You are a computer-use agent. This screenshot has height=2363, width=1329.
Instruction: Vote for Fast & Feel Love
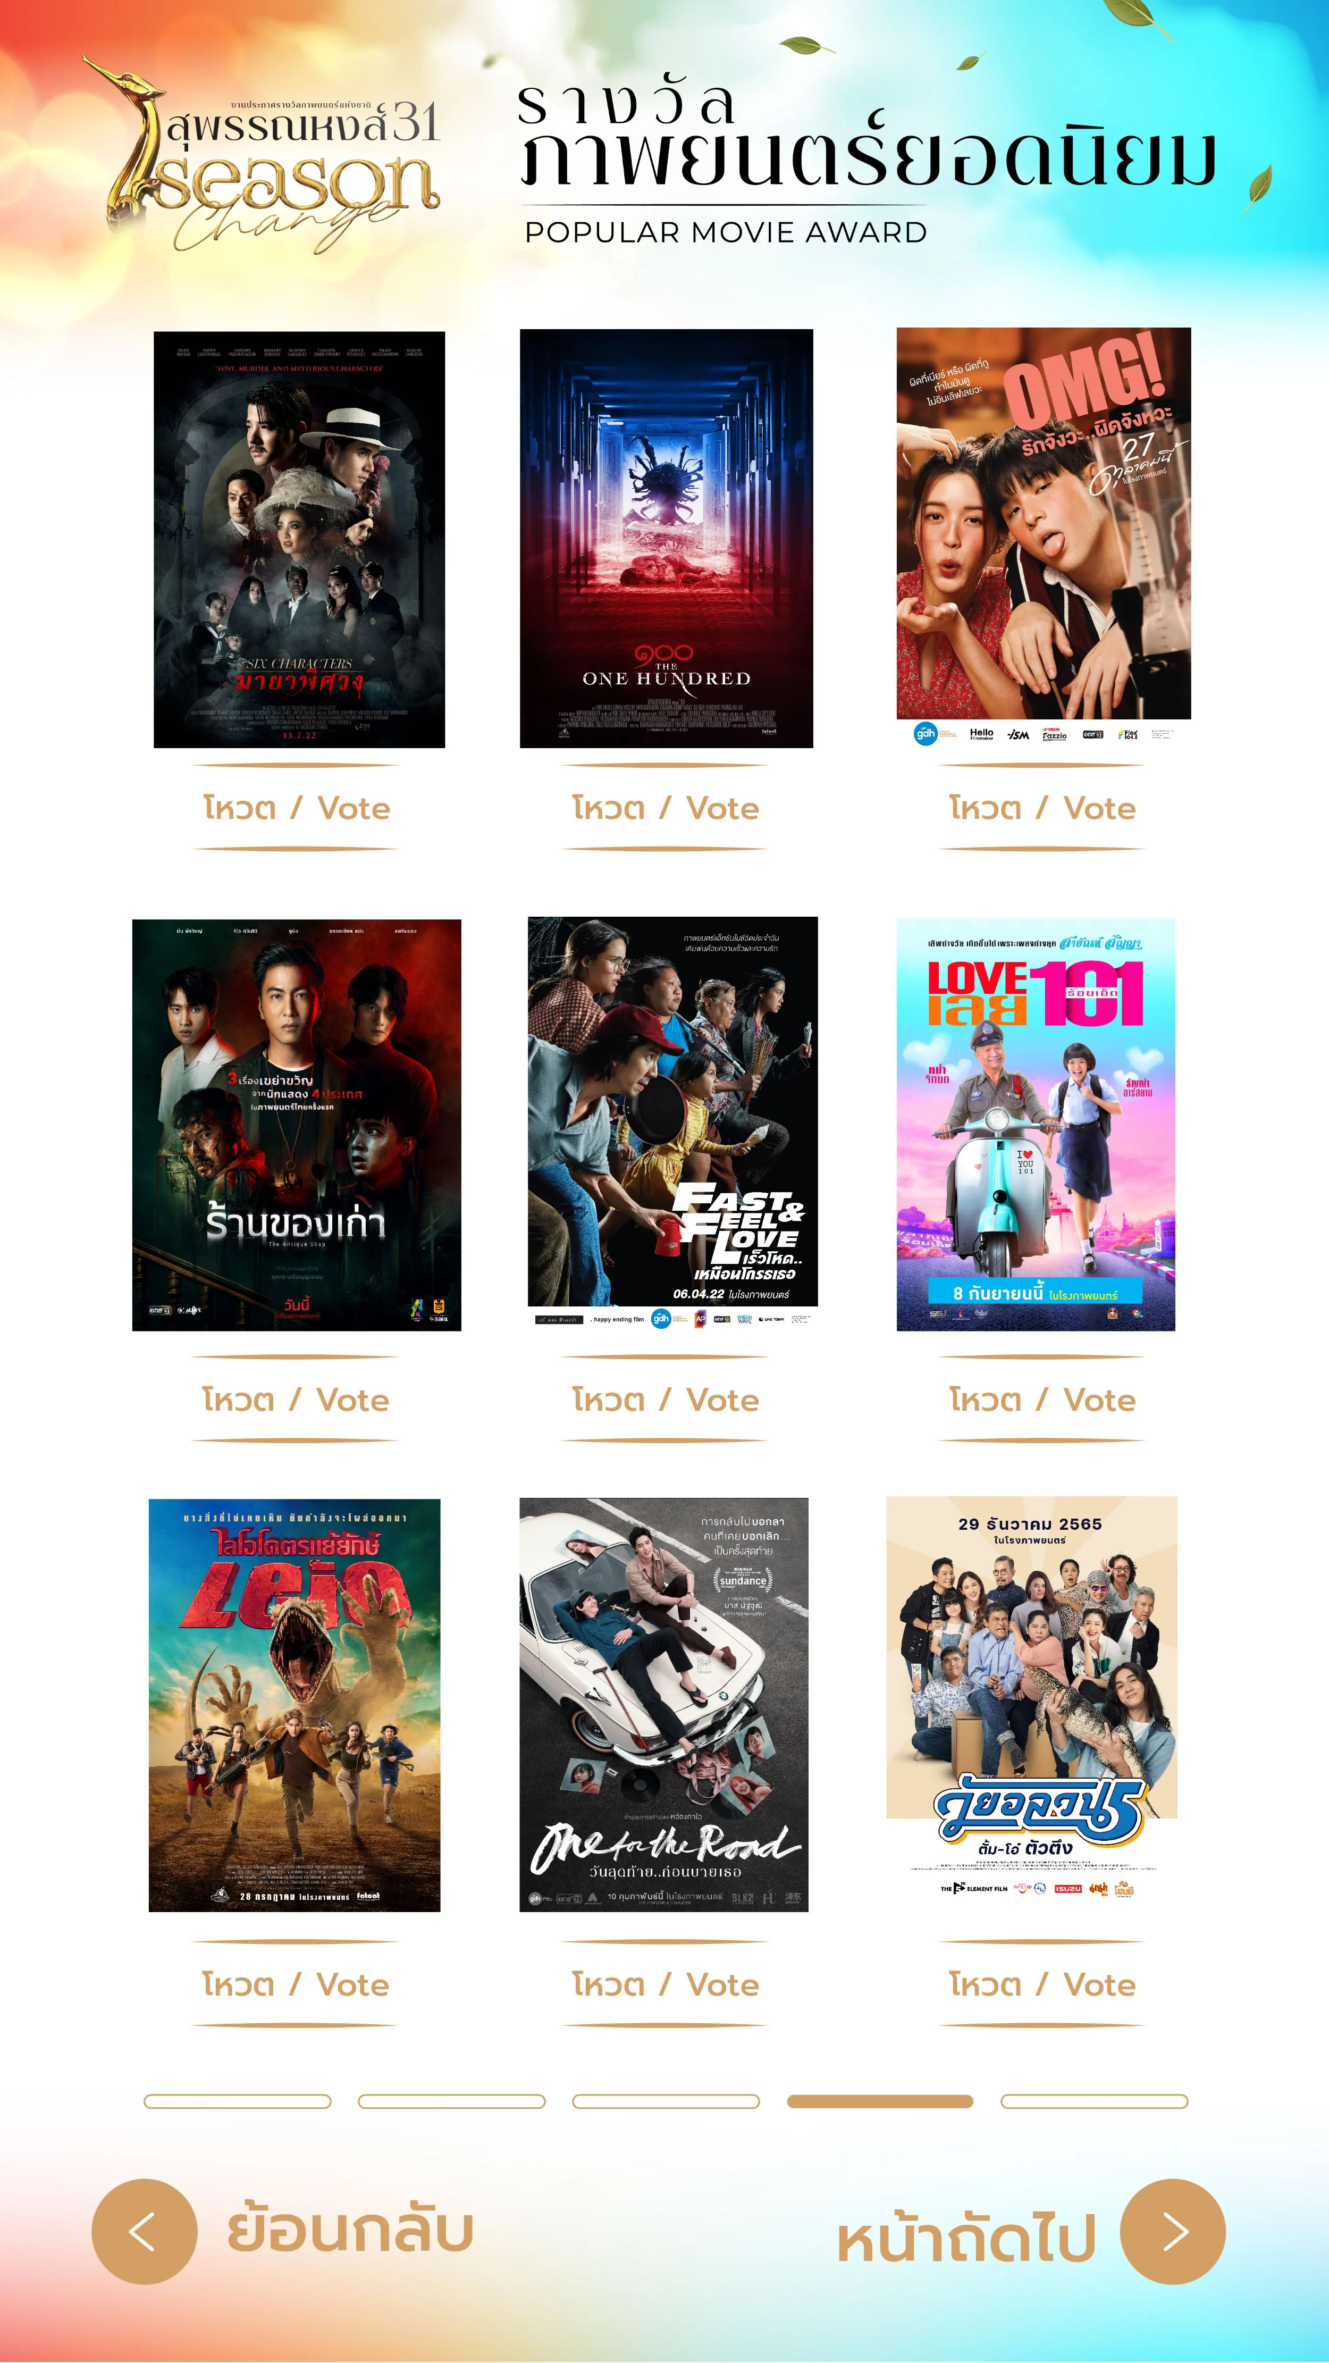click(x=665, y=1399)
